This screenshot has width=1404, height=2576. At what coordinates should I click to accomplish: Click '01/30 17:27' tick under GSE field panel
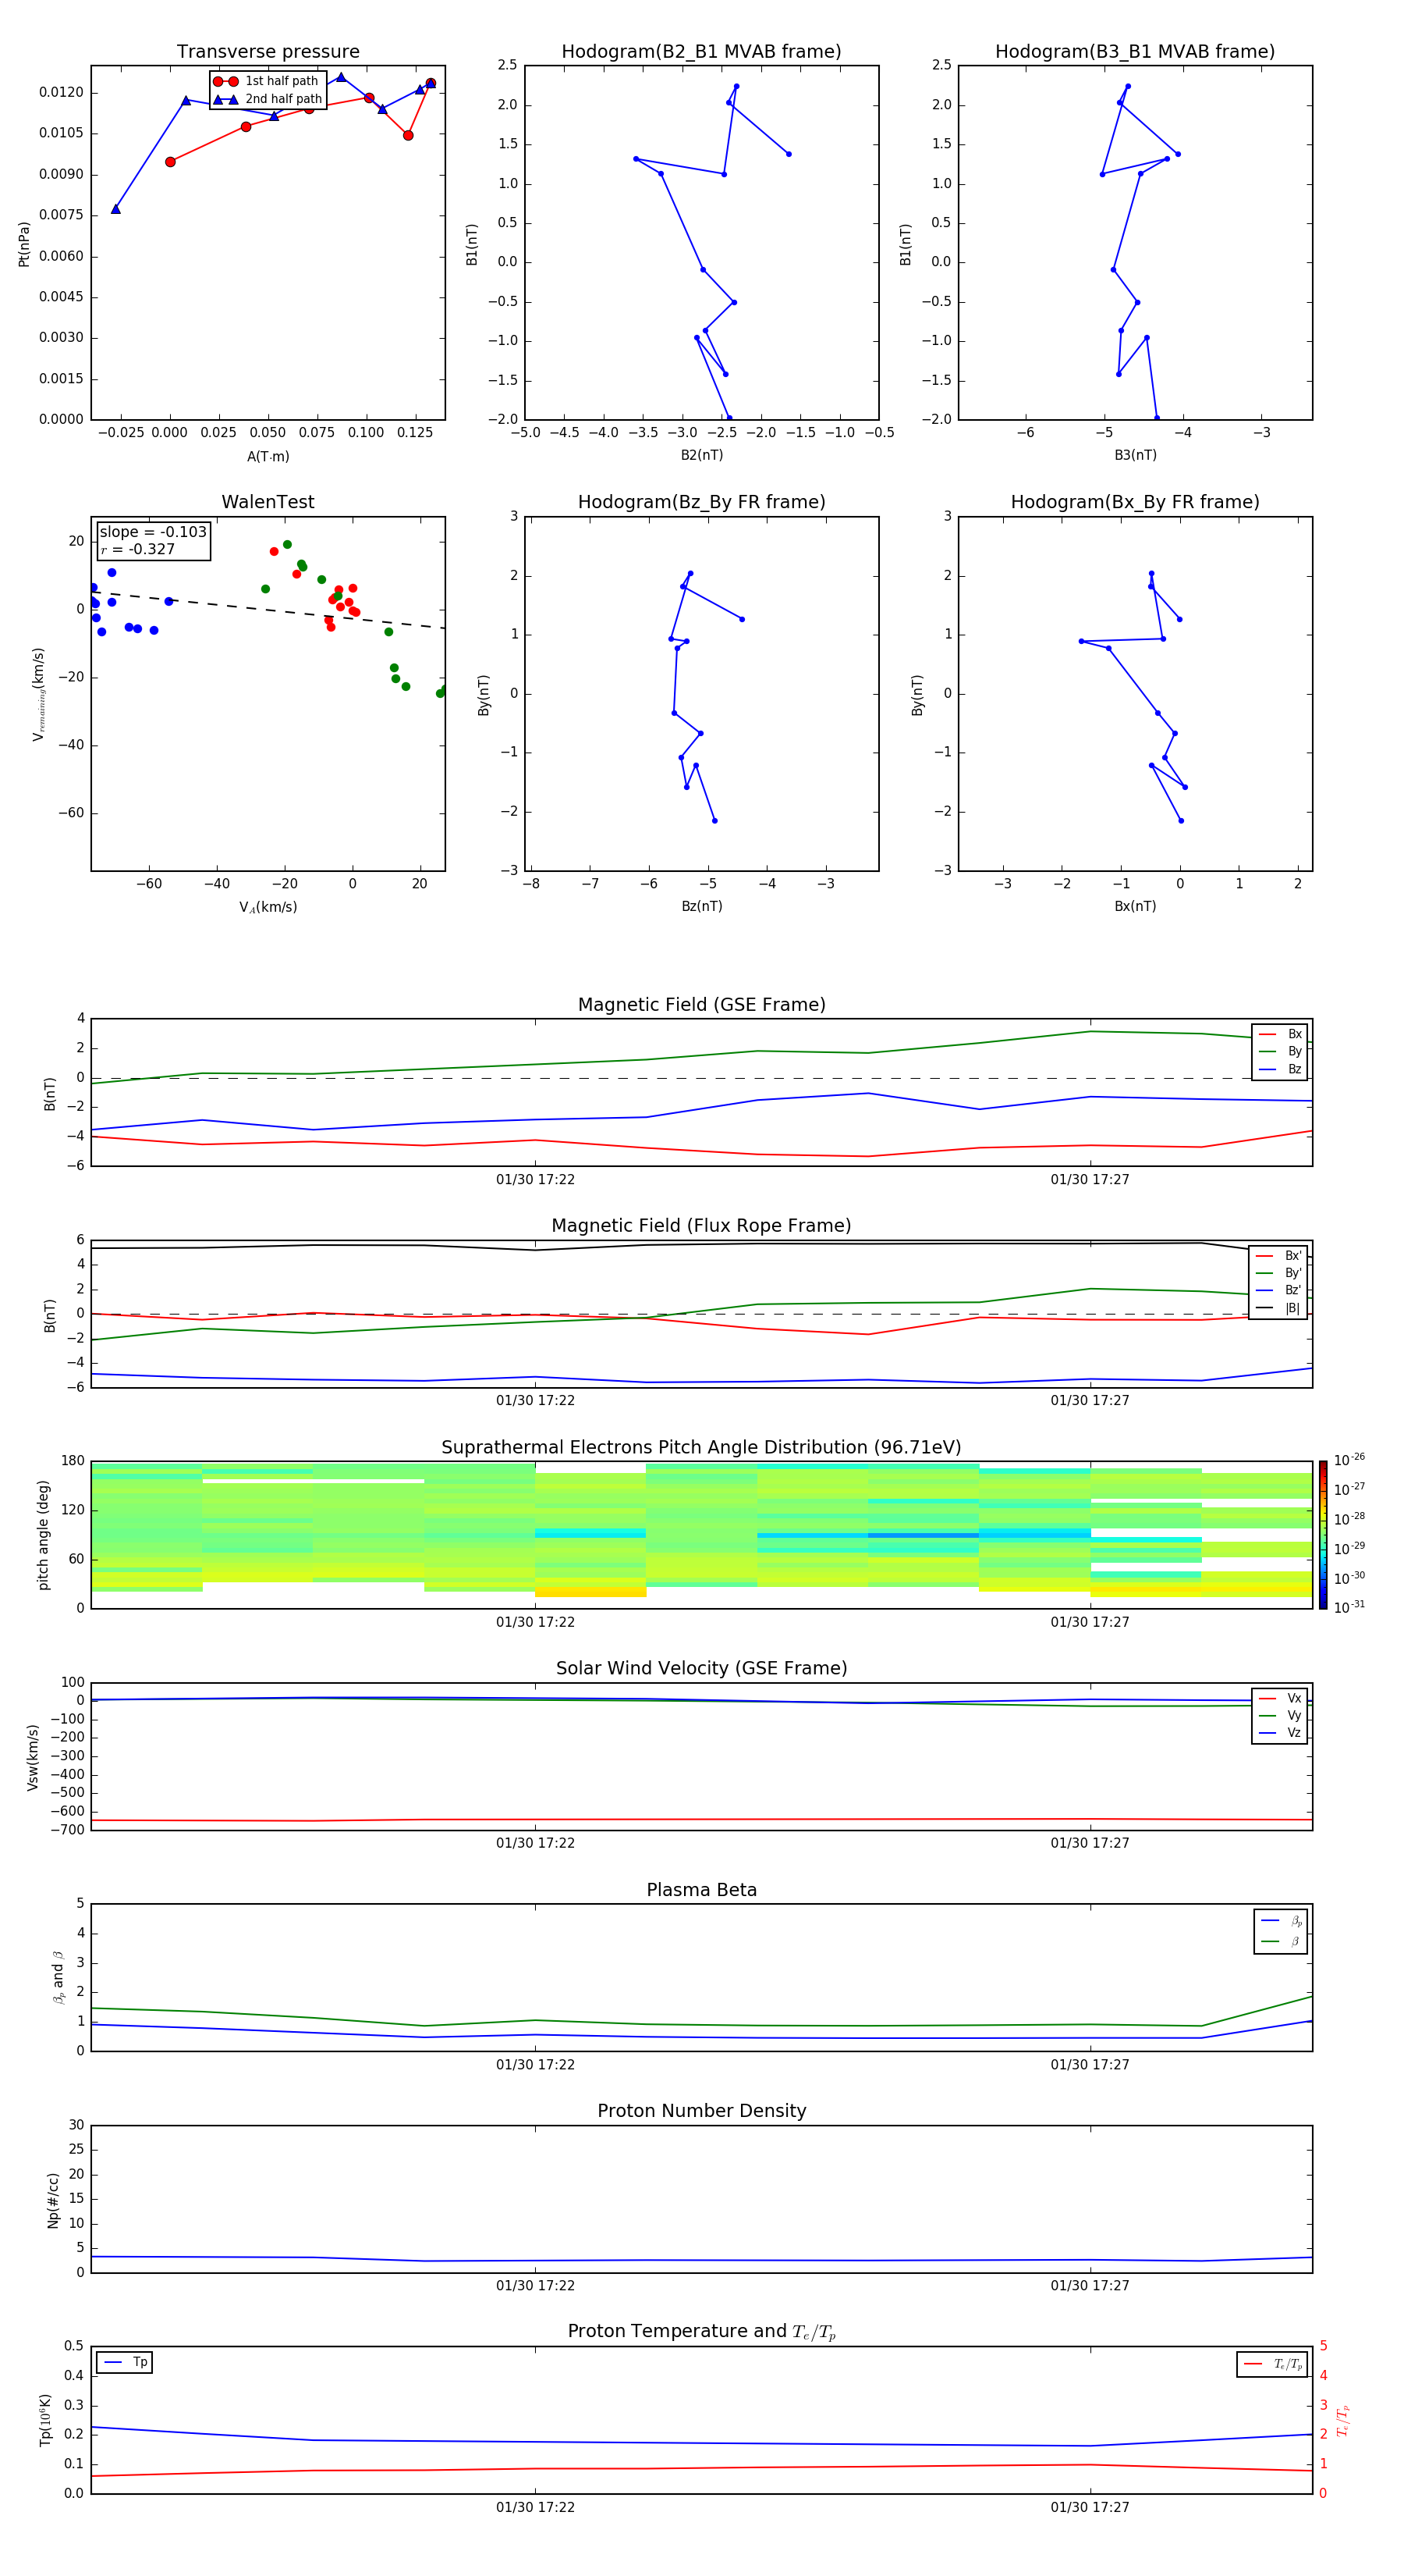[x=1090, y=1180]
